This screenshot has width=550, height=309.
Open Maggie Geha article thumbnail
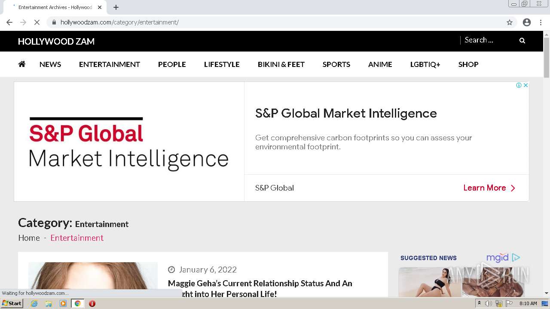(93, 279)
